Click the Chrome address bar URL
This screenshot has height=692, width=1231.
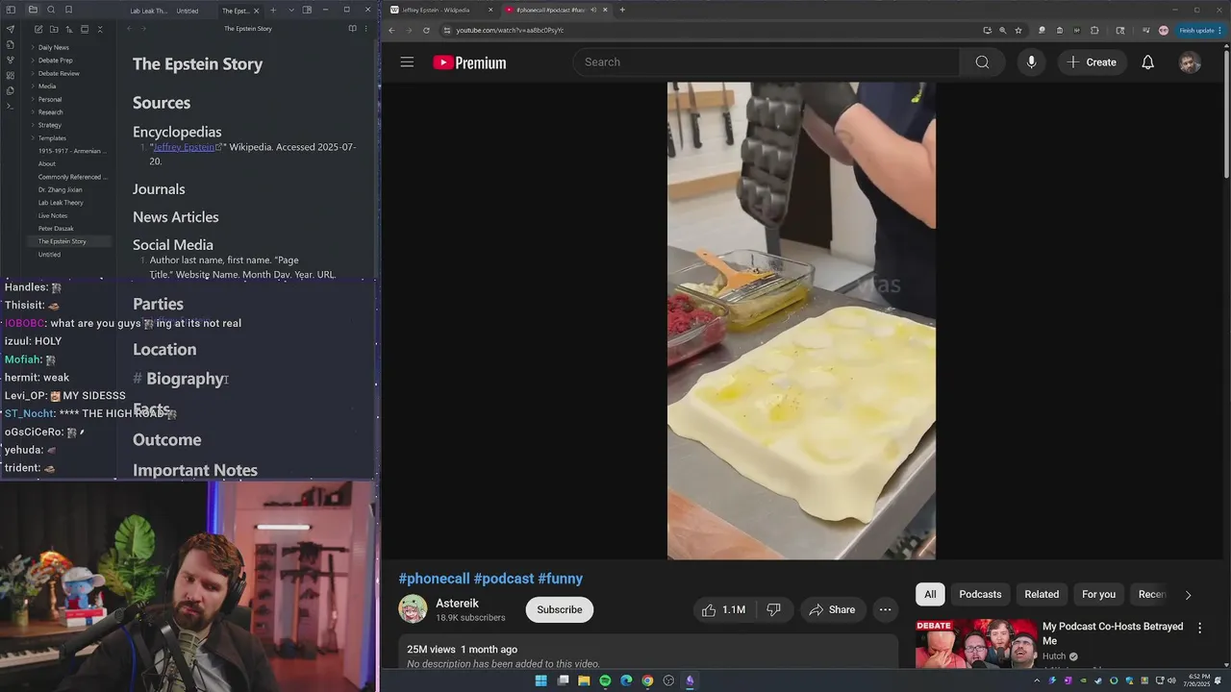point(510,30)
